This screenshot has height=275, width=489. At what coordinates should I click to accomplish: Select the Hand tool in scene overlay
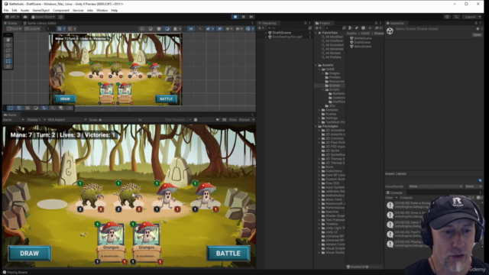[8, 40]
